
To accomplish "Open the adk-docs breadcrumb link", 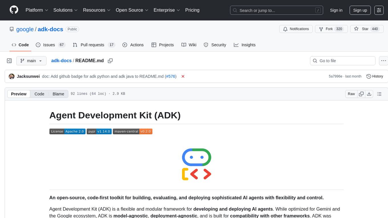I will pos(61,61).
